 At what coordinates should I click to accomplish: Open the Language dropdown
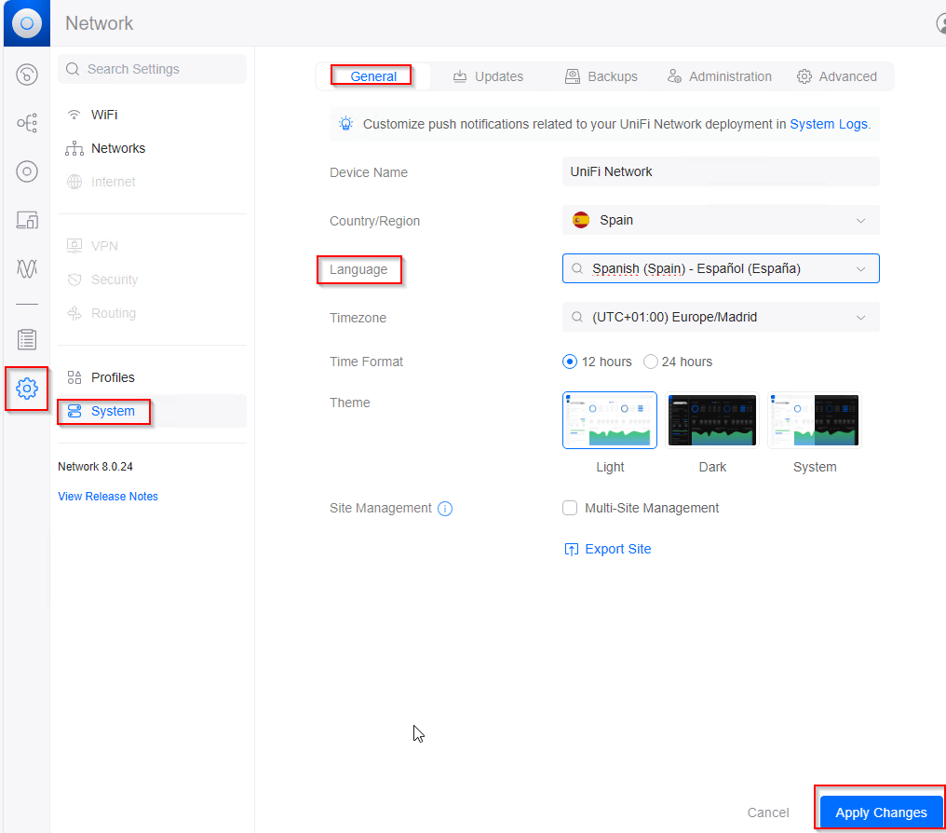point(721,268)
